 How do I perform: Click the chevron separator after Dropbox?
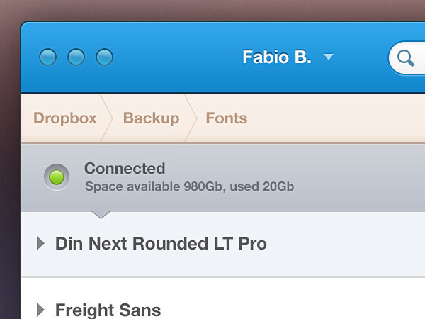point(106,118)
